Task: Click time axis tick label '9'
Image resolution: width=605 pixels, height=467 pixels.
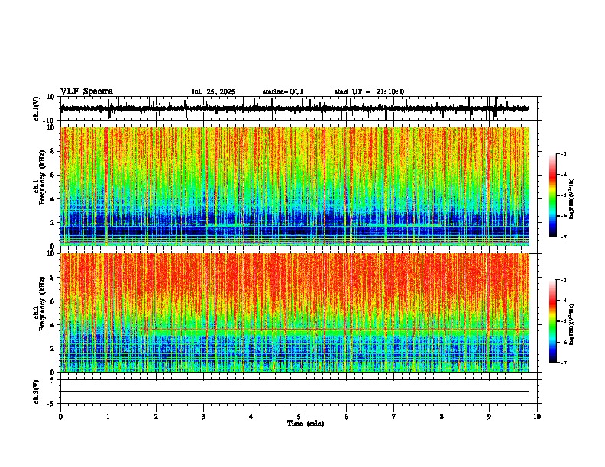Action: [x=489, y=417]
